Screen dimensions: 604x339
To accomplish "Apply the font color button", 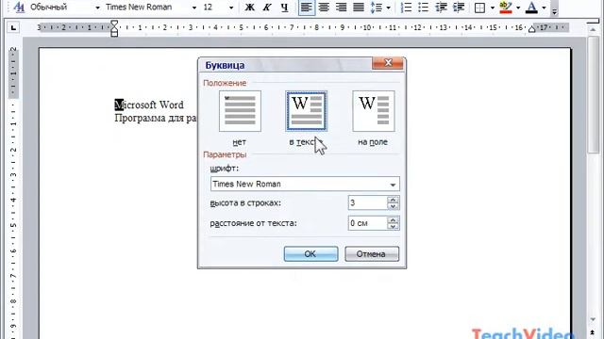I will [x=531, y=8].
